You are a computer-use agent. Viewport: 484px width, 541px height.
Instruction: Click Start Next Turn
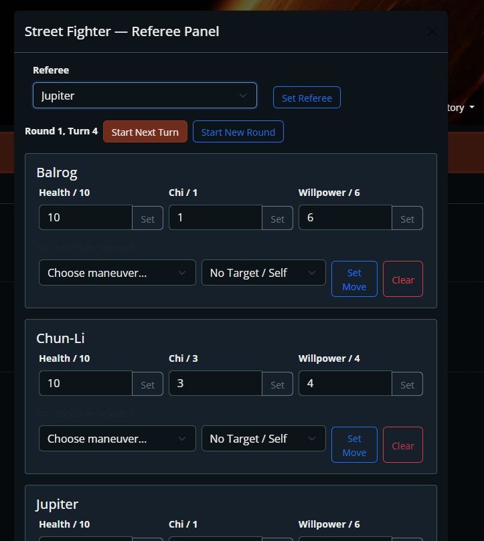(x=145, y=132)
